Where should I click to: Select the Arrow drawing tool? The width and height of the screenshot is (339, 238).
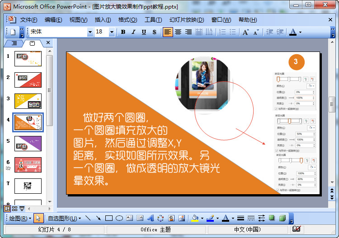pyautogui.click(x=98, y=219)
